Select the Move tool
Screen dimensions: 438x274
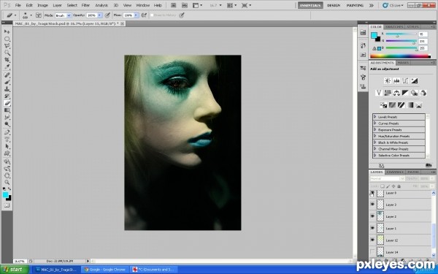point(7,31)
